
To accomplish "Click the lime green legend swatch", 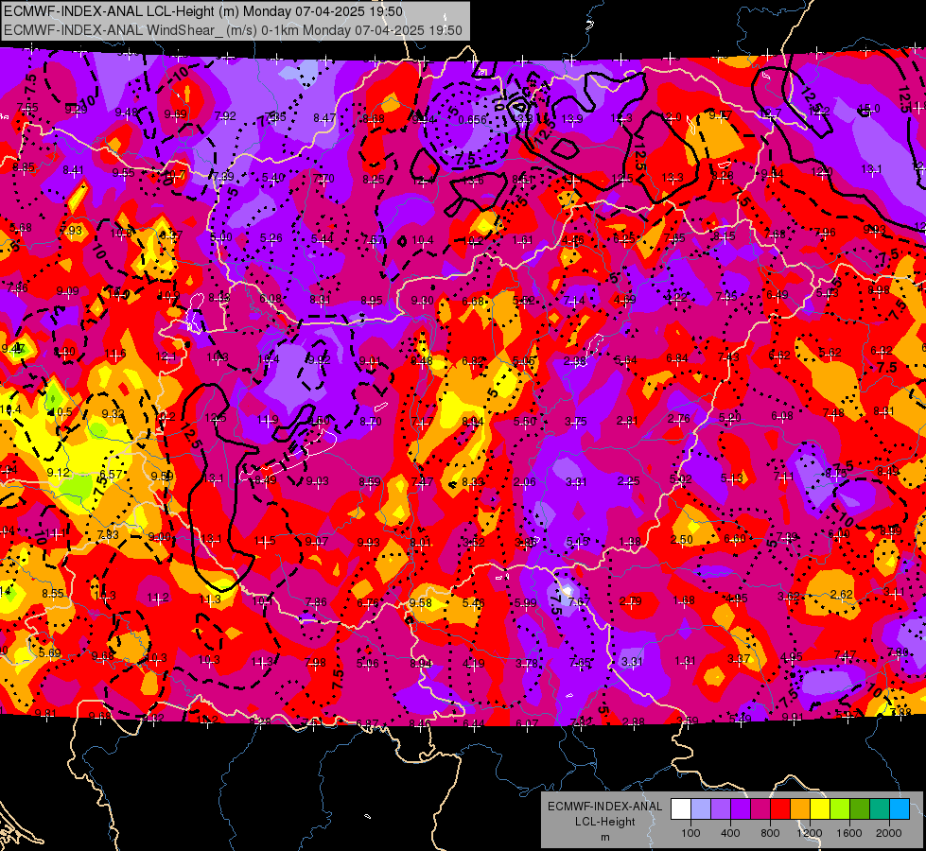I will pos(840,809).
